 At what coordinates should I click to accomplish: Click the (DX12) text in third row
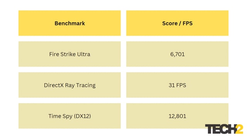coord(82,116)
